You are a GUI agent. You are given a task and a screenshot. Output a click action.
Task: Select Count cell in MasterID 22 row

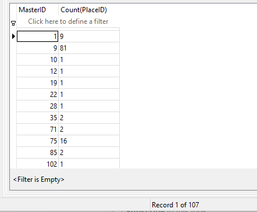click(x=89, y=95)
